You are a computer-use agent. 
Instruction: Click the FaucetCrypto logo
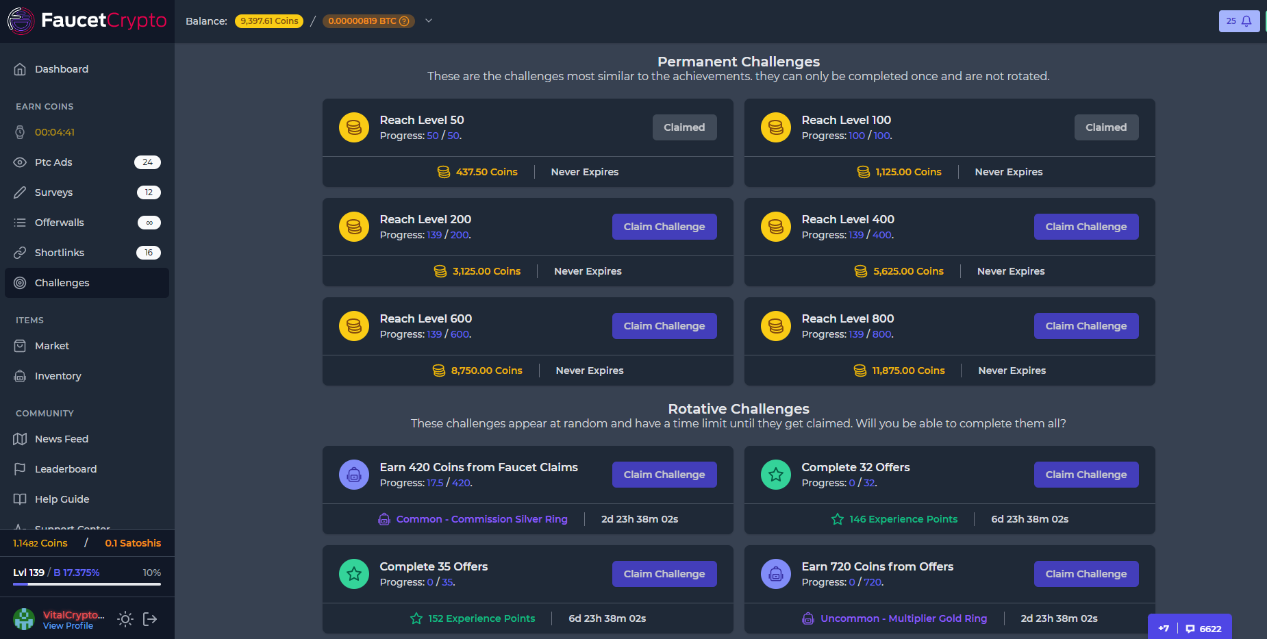pos(87,21)
